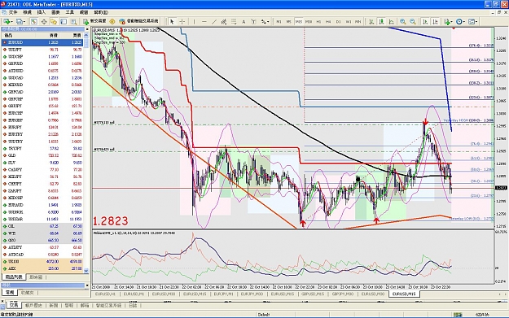Switch chart to bar chart type
The height and width of the screenshot is (318, 509).
(x=371, y=21)
